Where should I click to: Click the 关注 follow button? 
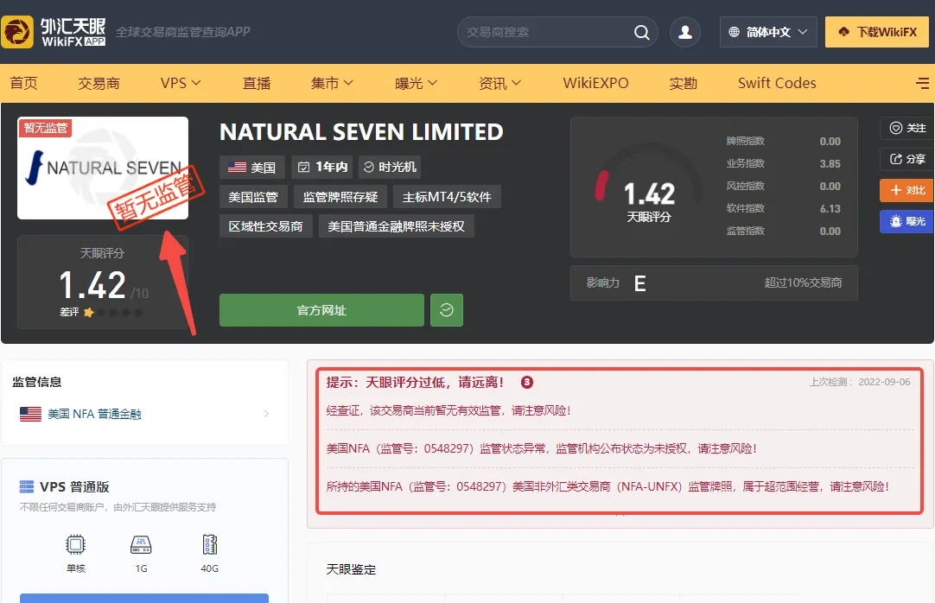pyautogui.click(x=907, y=128)
